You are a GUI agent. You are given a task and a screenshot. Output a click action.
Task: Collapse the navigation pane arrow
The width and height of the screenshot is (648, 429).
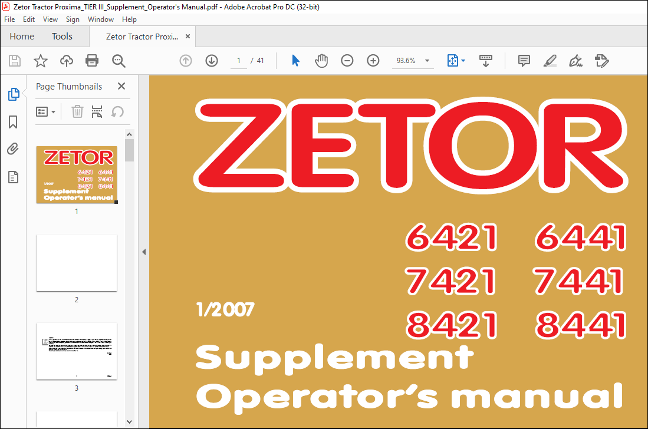point(144,252)
